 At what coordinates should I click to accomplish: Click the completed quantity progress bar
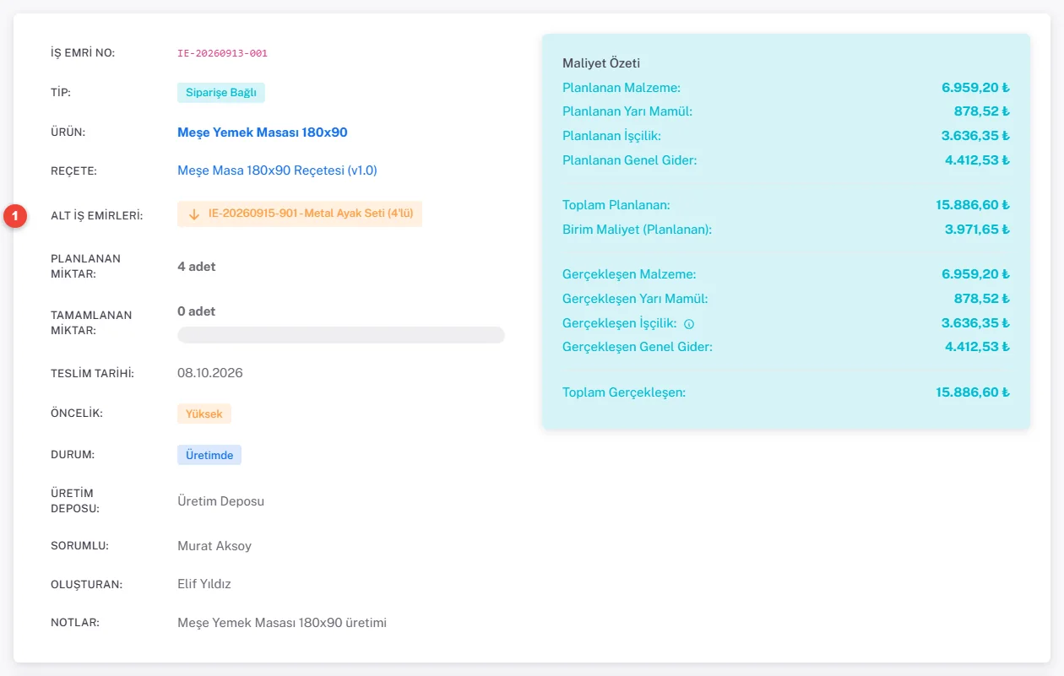pos(341,335)
